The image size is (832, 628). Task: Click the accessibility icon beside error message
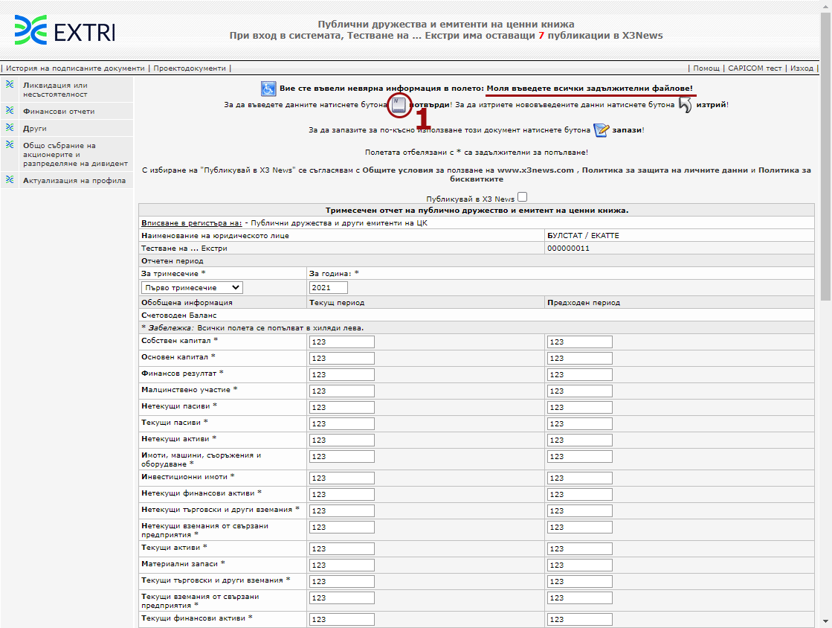click(268, 89)
